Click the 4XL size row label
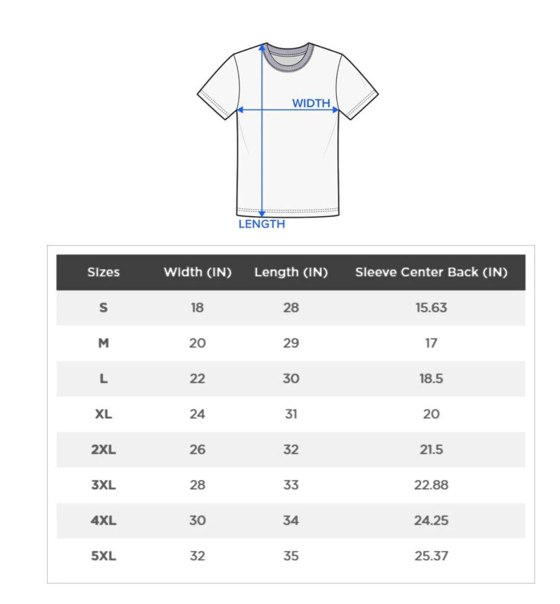560x604 pixels. click(x=103, y=521)
